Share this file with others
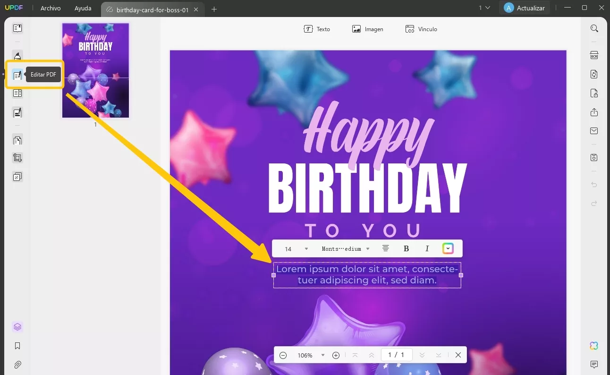The image size is (610, 375). pyautogui.click(x=594, y=112)
